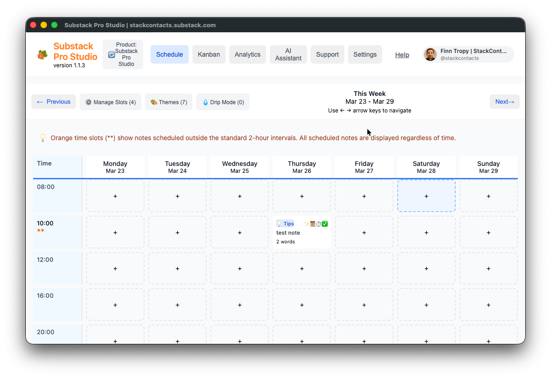Advance with the Next week button
This screenshot has width=551, height=378.
[505, 102]
